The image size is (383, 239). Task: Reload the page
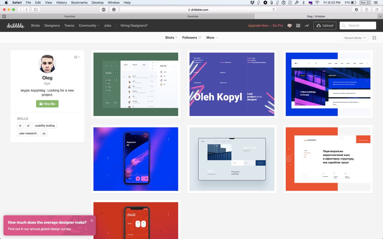(273, 10)
